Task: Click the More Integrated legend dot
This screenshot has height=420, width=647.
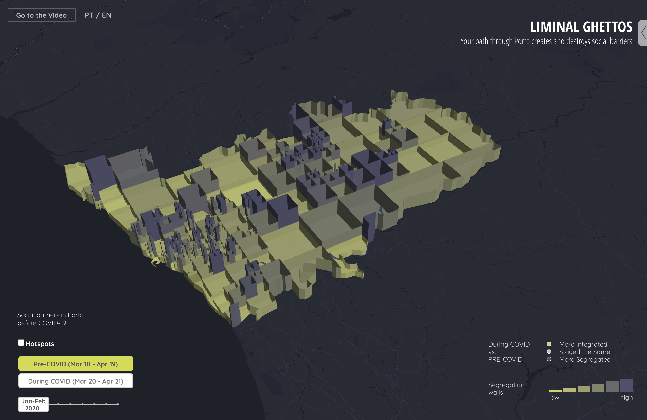Action: tap(549, 344)
